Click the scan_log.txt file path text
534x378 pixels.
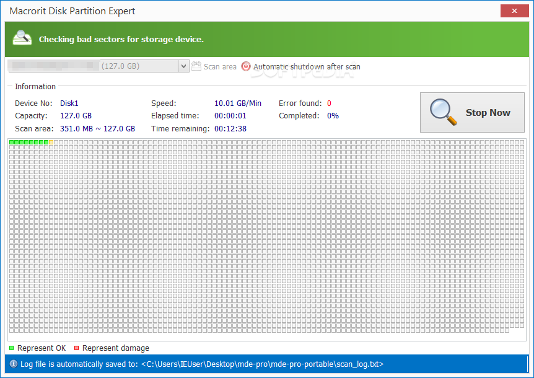pyautogui.click(x=262, y=364)
